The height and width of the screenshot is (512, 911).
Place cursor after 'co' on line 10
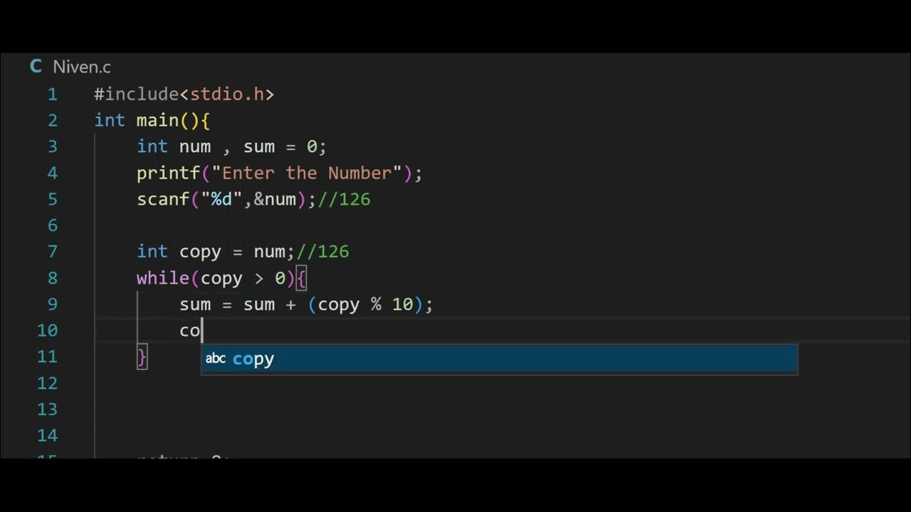202,331
